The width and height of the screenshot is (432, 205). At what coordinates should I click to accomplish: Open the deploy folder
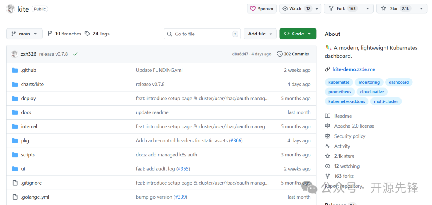[x=28, y=99]
